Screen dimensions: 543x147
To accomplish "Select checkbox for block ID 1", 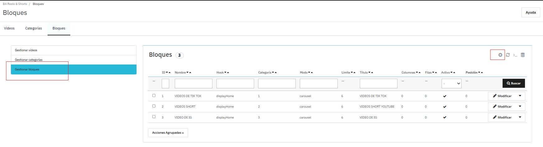I will pos(154,96).
